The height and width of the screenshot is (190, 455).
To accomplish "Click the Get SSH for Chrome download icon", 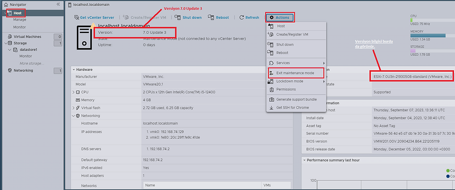I will [272, 107].
